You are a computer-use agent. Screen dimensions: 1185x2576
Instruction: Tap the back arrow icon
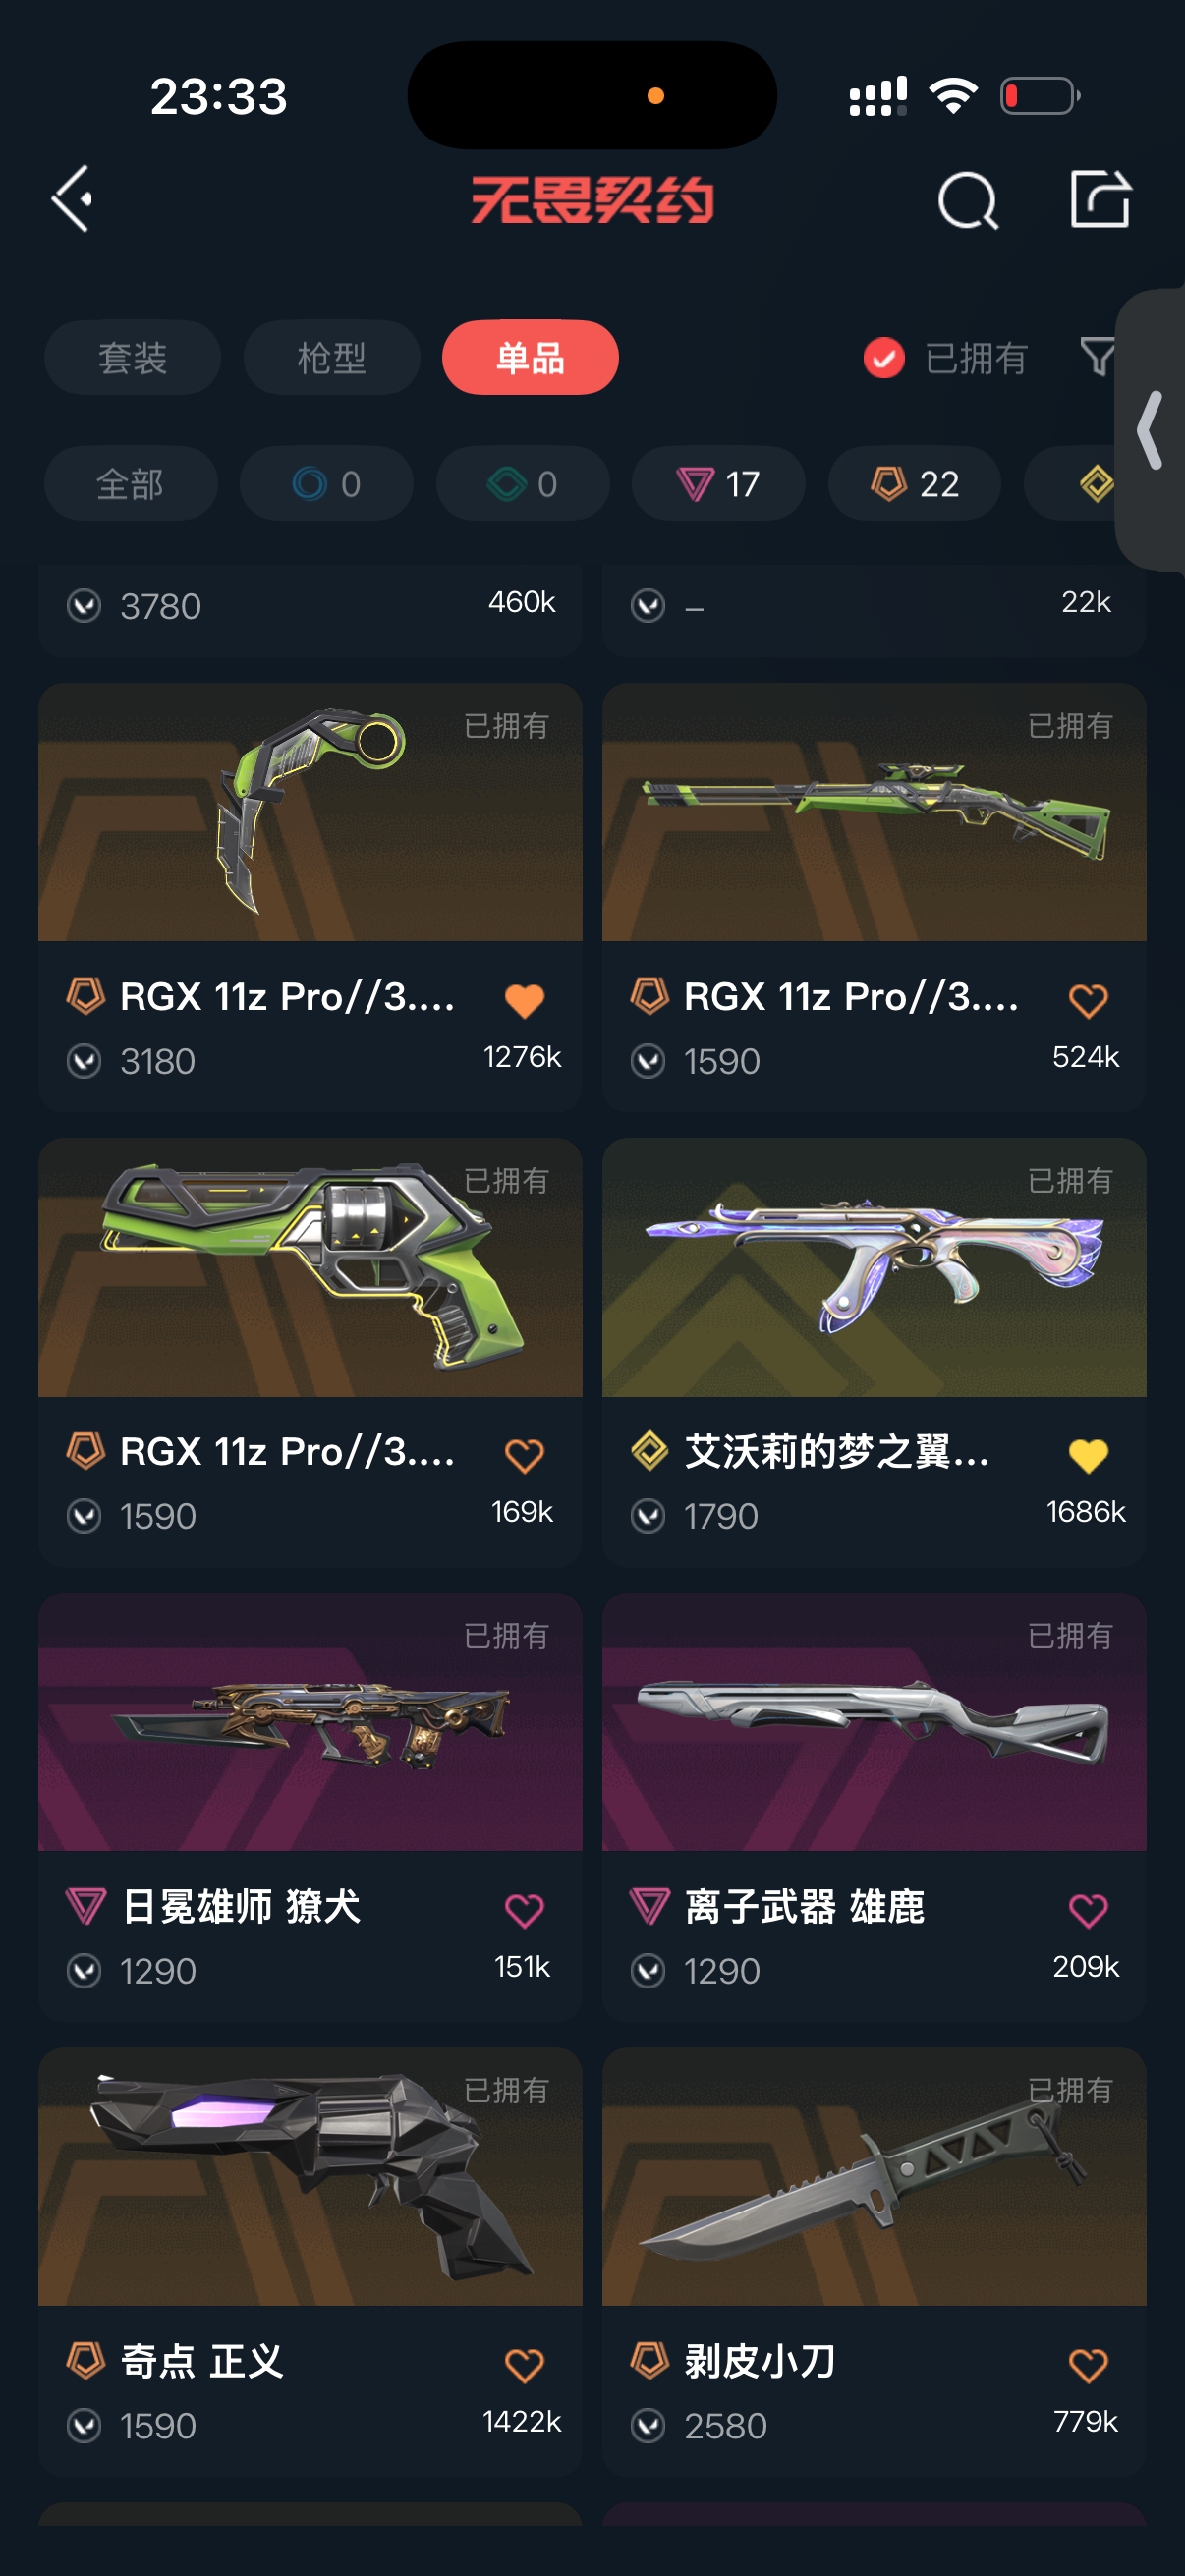click(x=72, y=199)
